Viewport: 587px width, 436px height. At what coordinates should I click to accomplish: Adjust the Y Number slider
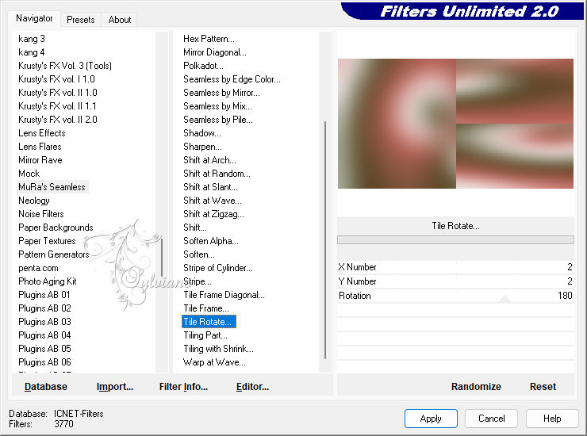point(455,281)
